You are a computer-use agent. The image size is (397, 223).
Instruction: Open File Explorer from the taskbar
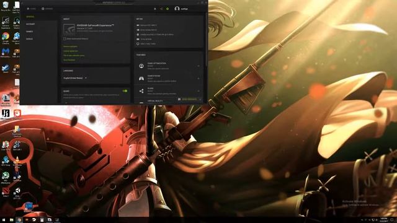coord(11,220)
